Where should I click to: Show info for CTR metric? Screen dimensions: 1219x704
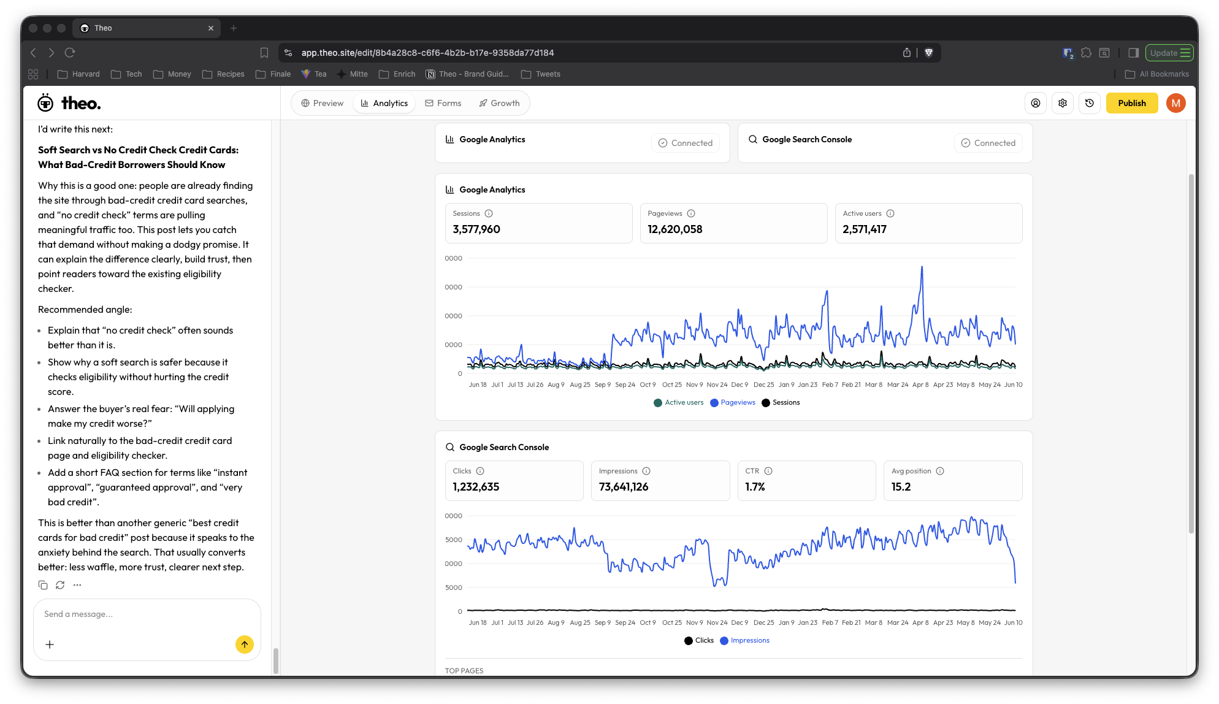pos(768,471)
